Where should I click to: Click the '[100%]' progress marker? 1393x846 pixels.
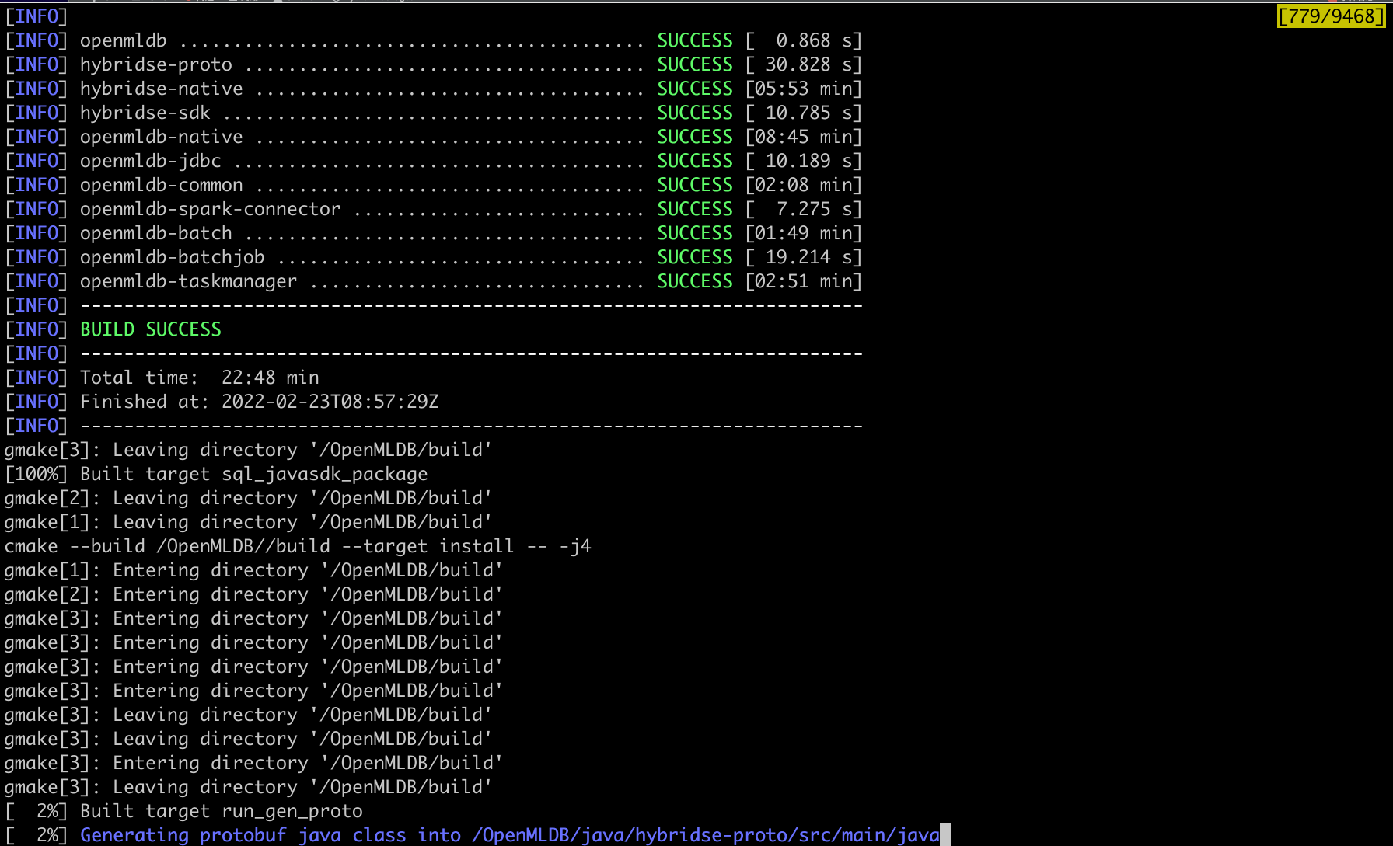pyautogui.click(x=37, y=474)
